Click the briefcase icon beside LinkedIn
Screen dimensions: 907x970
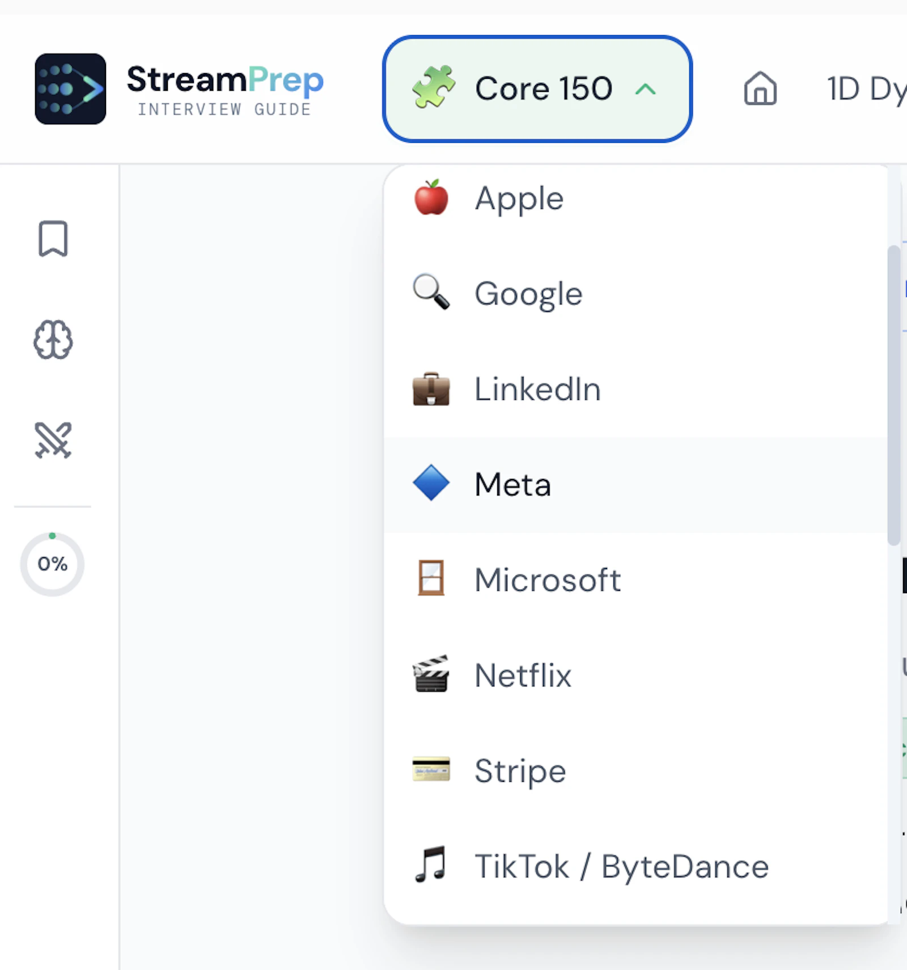431,389
